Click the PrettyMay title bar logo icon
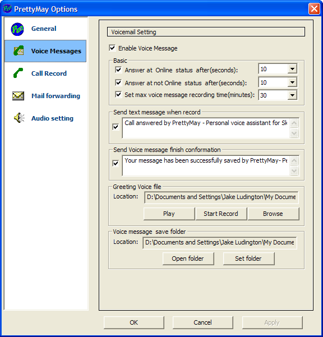Screen dimensions: 323x337 pos(7,9)
